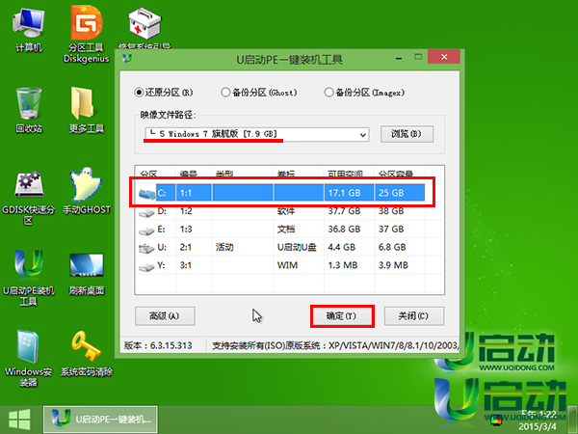Click the 分区 column header
The image size is (578, 434).
(155, 174)
